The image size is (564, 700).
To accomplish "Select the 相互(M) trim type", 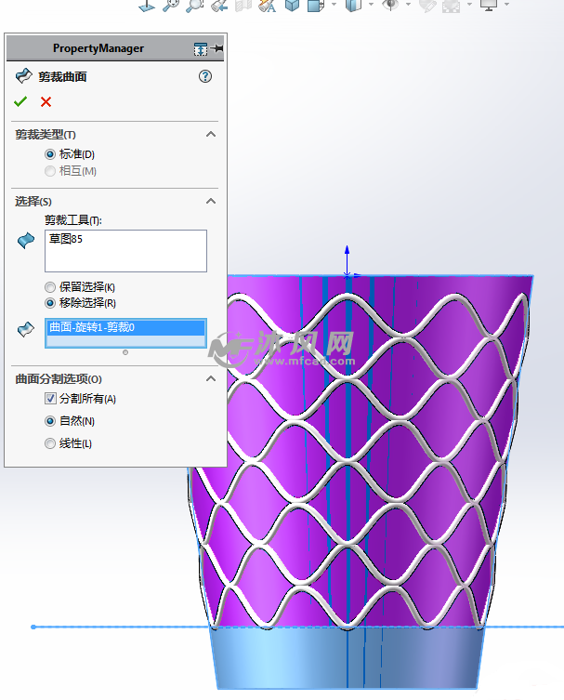I will click(x=50, y=171).
